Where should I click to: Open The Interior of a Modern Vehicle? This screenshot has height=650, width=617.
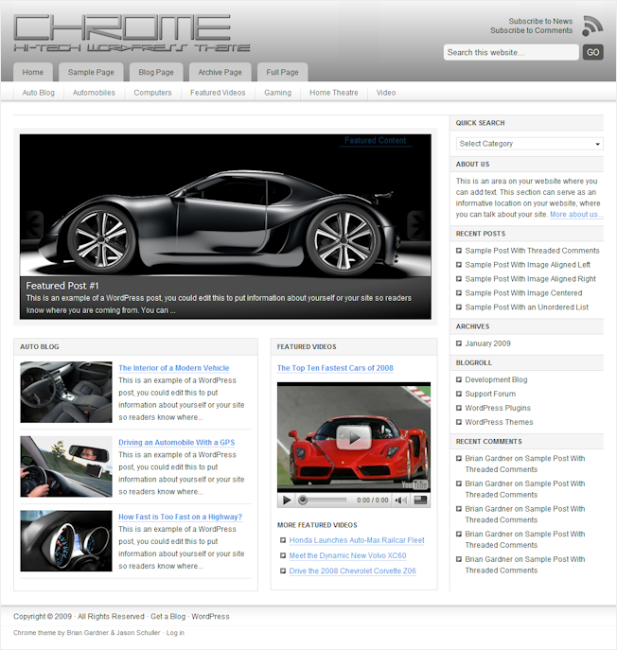(x=174, y=368)
